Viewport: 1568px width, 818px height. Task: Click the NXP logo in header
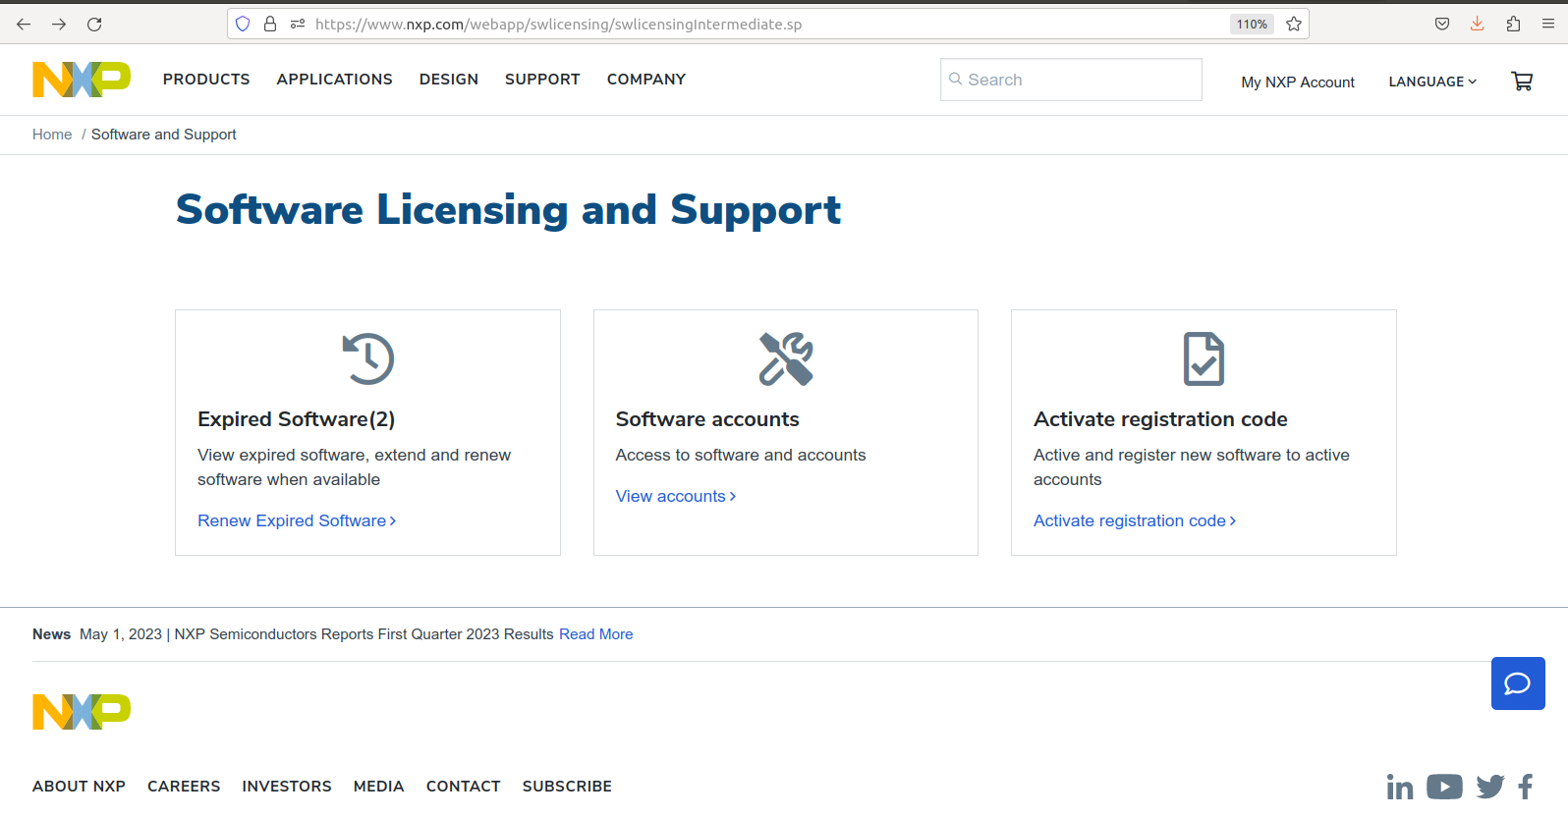click(x=82, y=80)
